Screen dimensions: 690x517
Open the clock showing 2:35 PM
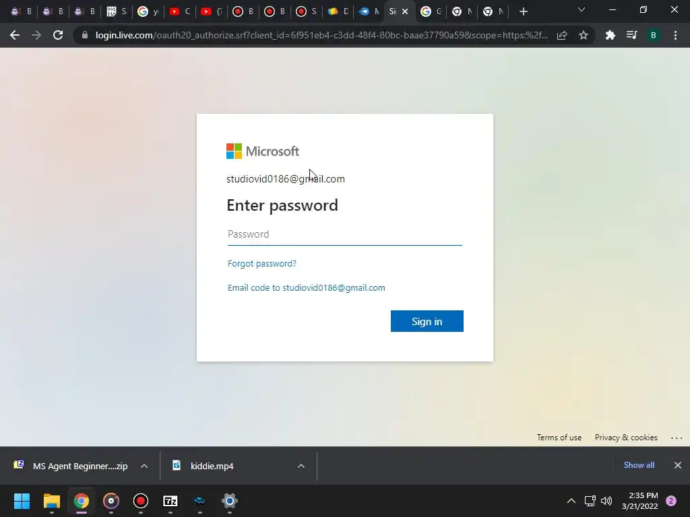640,501
